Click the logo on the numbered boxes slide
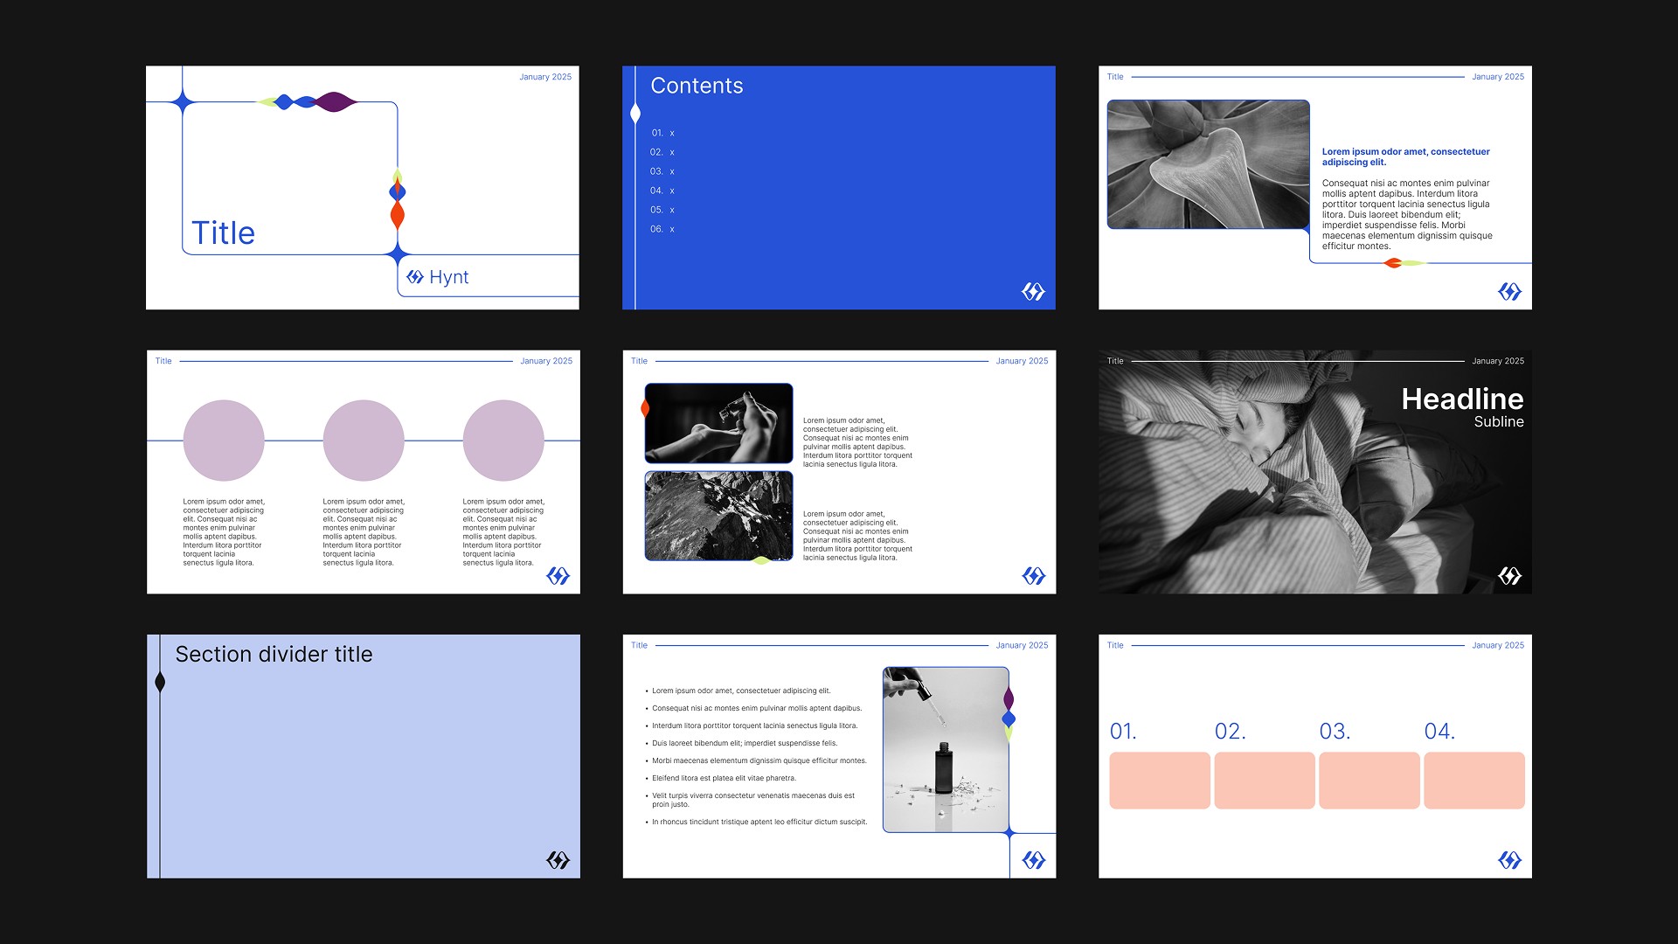The height and width of the screenshot is (944, 1678). (x=1509, y=860)
